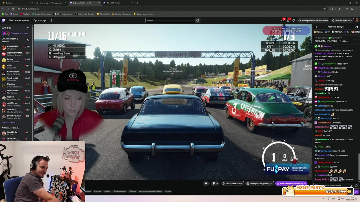Open Twitch home via purple logo
Screen dimensions: 360x202
[3, 20]
